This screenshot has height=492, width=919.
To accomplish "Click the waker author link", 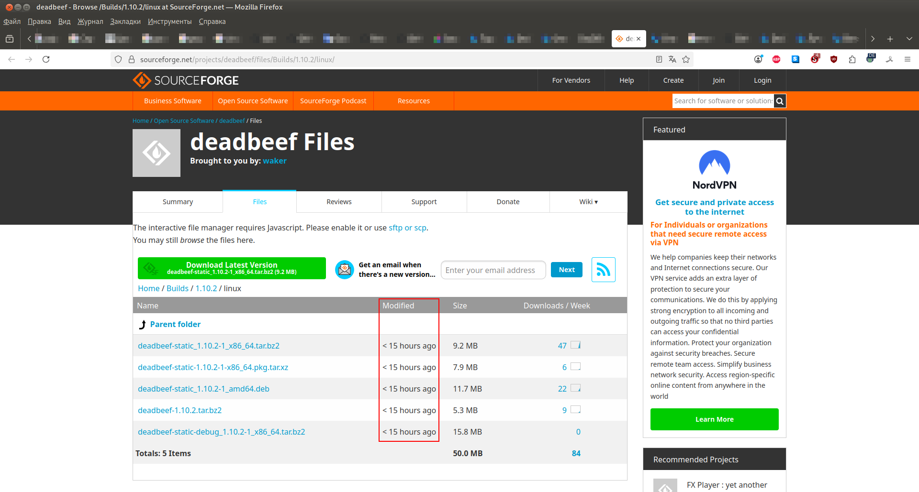I will click(275, 161).
